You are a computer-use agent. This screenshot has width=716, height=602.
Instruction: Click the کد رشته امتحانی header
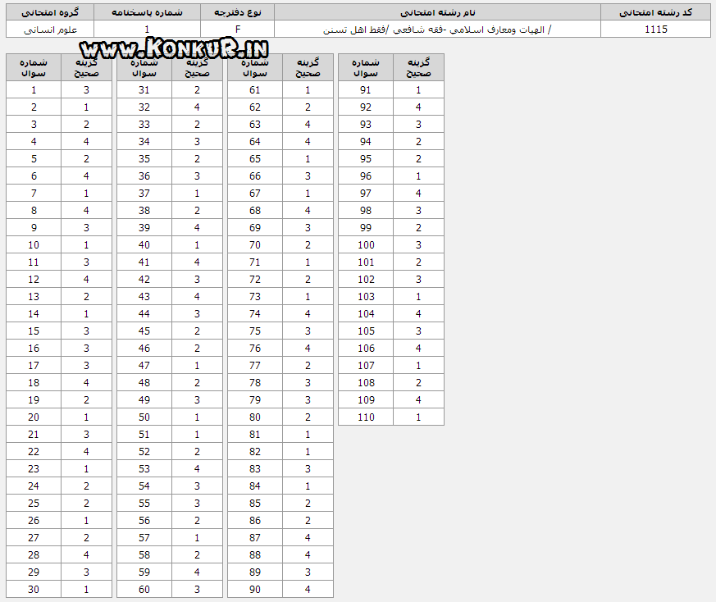click(x=656, y=12)
